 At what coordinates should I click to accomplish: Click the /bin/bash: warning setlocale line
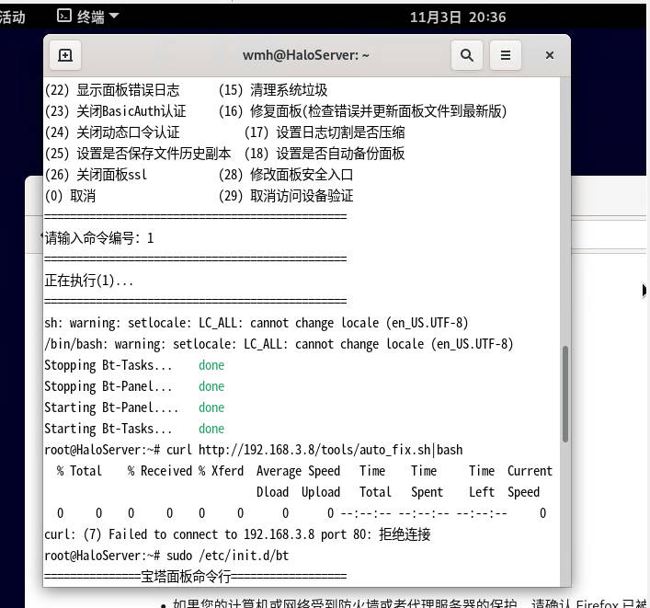(x=279, y=344)
